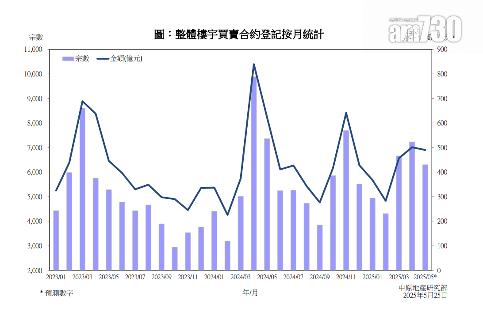Click the bar above the 2024/11 label
This screenshot has width=483, height=331.
(346, 200)
